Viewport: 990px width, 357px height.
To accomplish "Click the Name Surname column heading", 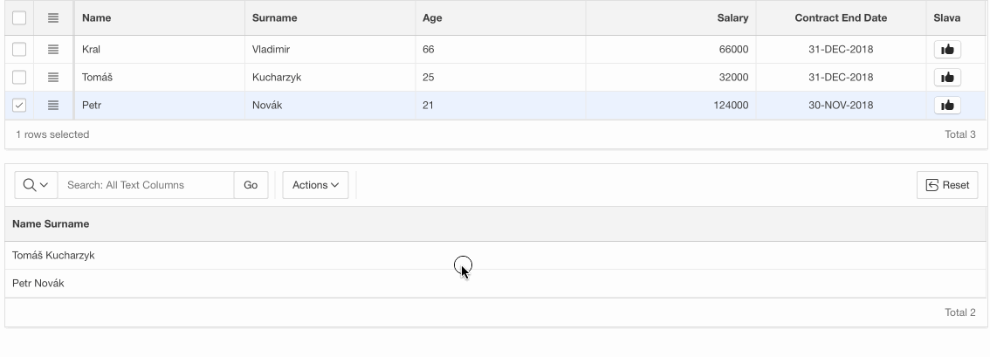I will pos(51,224).
